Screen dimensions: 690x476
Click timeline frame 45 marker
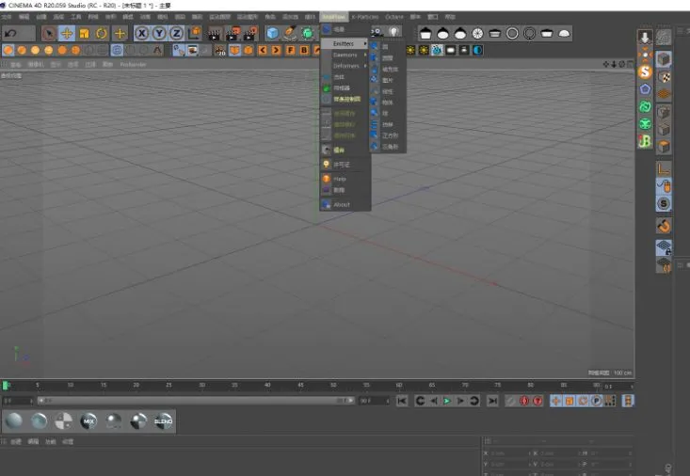pyautogui.click(x=300, y=385)
